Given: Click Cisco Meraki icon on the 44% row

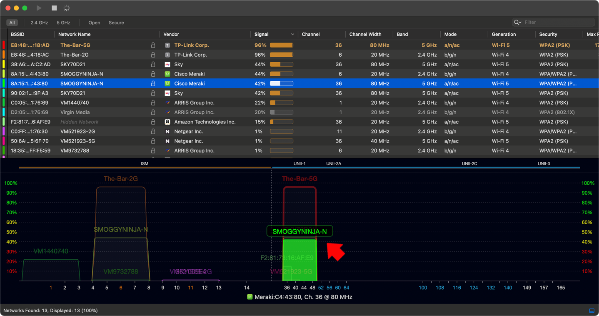Looking at the screenshot, I should coord(167,74).
